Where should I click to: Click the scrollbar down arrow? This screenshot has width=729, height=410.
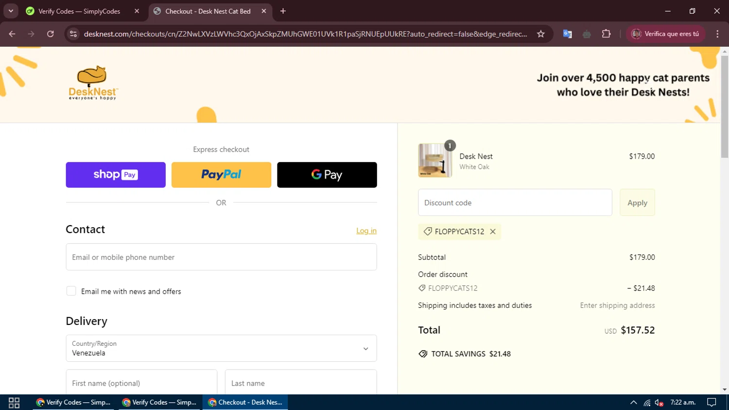click(x=725, y=390)
